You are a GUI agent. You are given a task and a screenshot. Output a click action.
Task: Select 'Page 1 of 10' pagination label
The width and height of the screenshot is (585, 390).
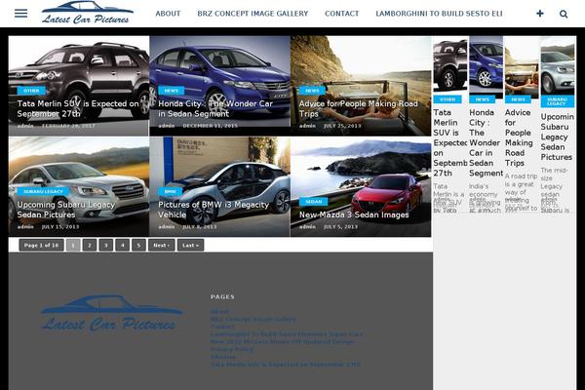click(41, 245)
